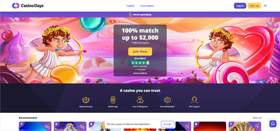Open the Terms & conditions link
Image resolution: width=280 pixels, height=131 pixels.
(x=140, y=73)
